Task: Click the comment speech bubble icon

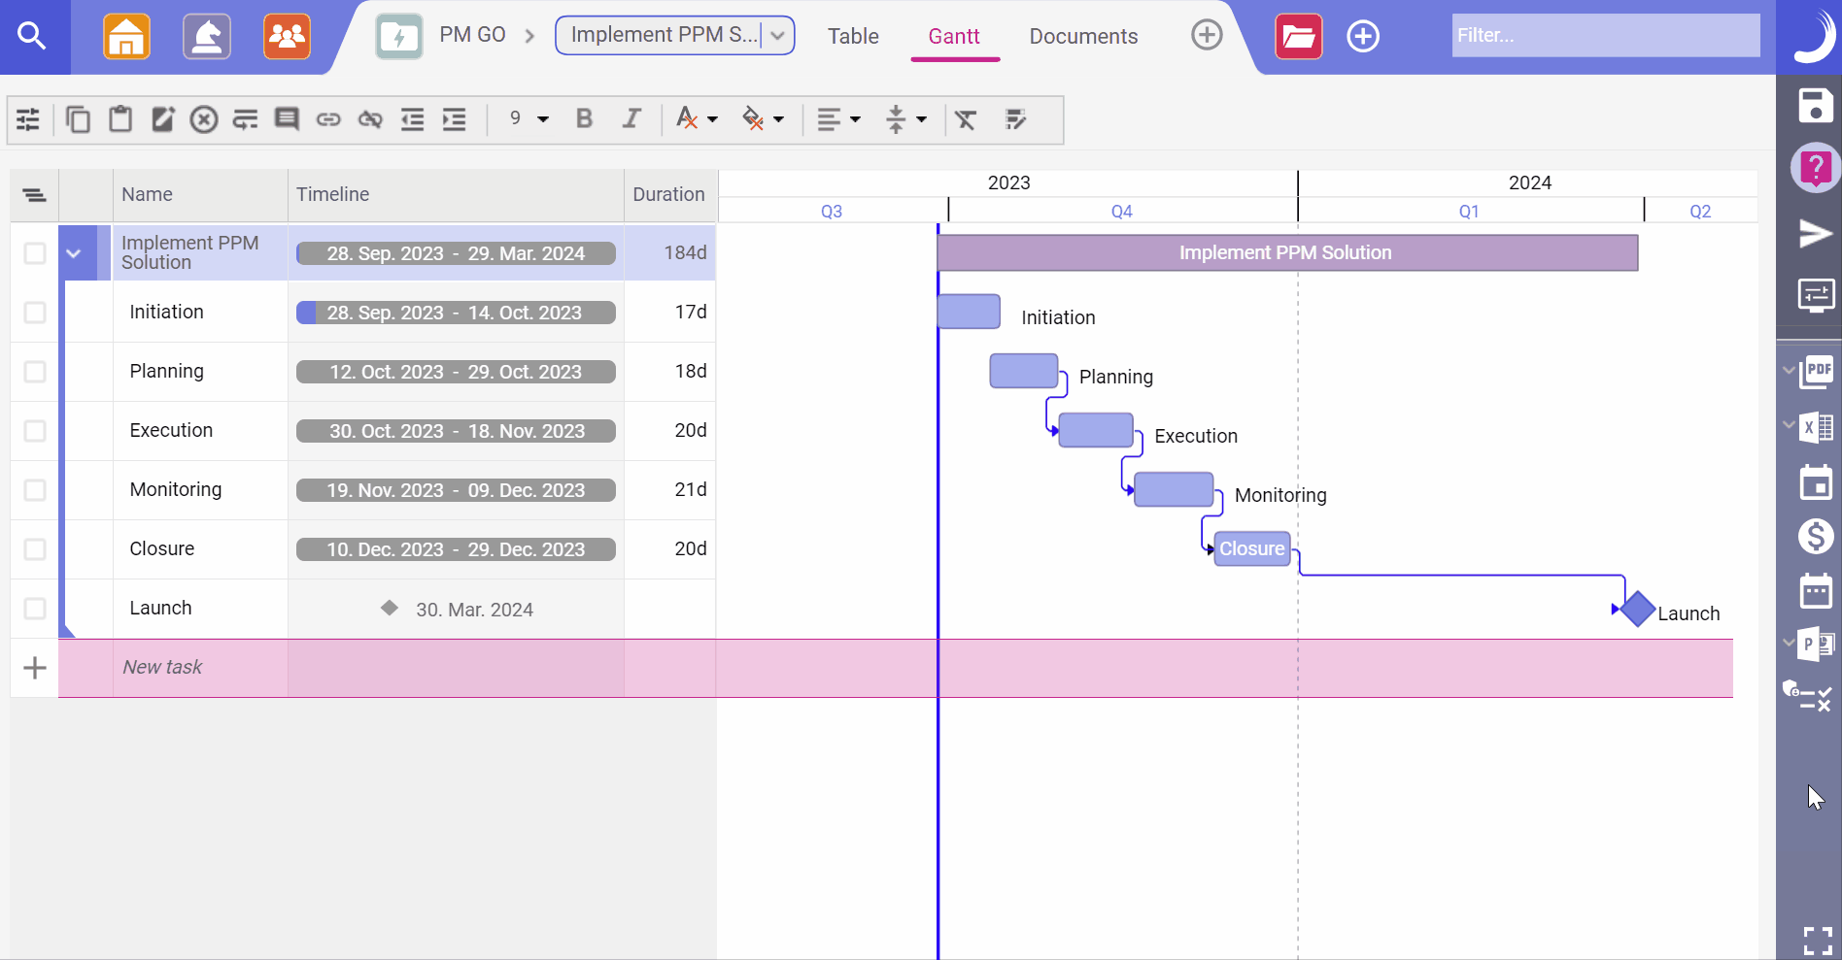Action: tap(287, 119)
